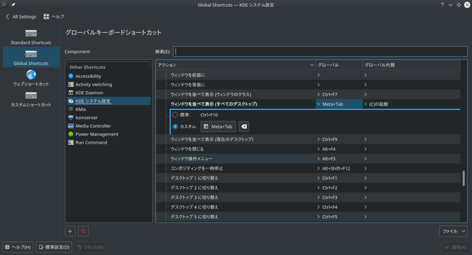This screenshot has height=255, width=472.
Task: Open ウェブショートカット section
Action: tap(31, 77)
